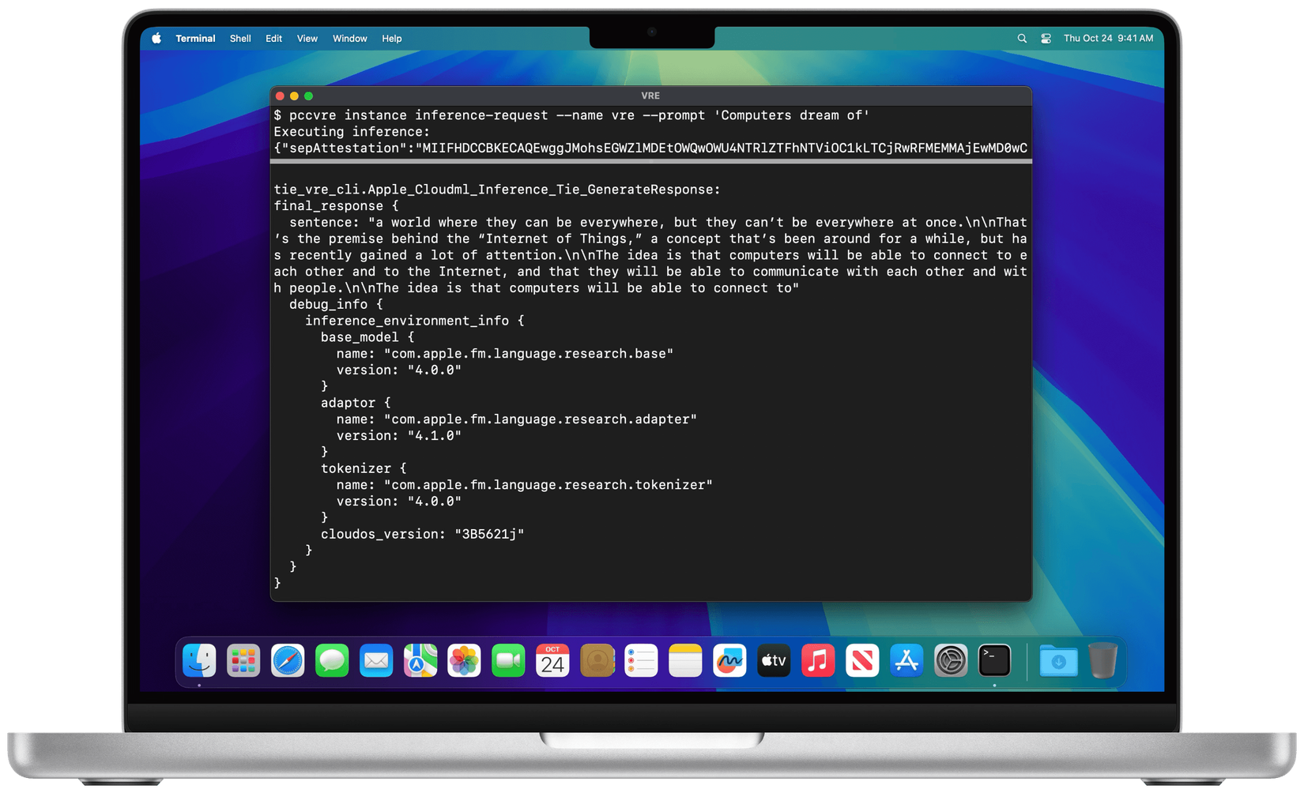Open a new Terminal from the Dock

tap(994, 661)
